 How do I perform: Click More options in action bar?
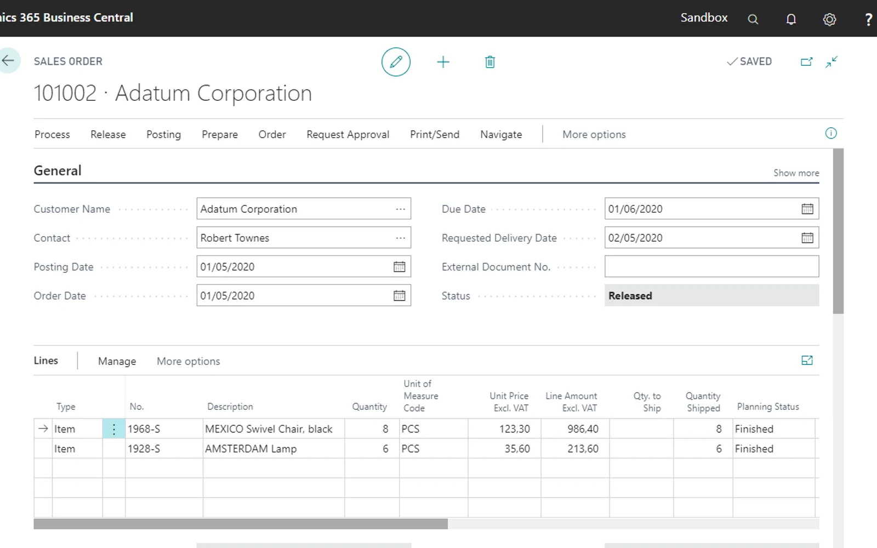[594, 134]
